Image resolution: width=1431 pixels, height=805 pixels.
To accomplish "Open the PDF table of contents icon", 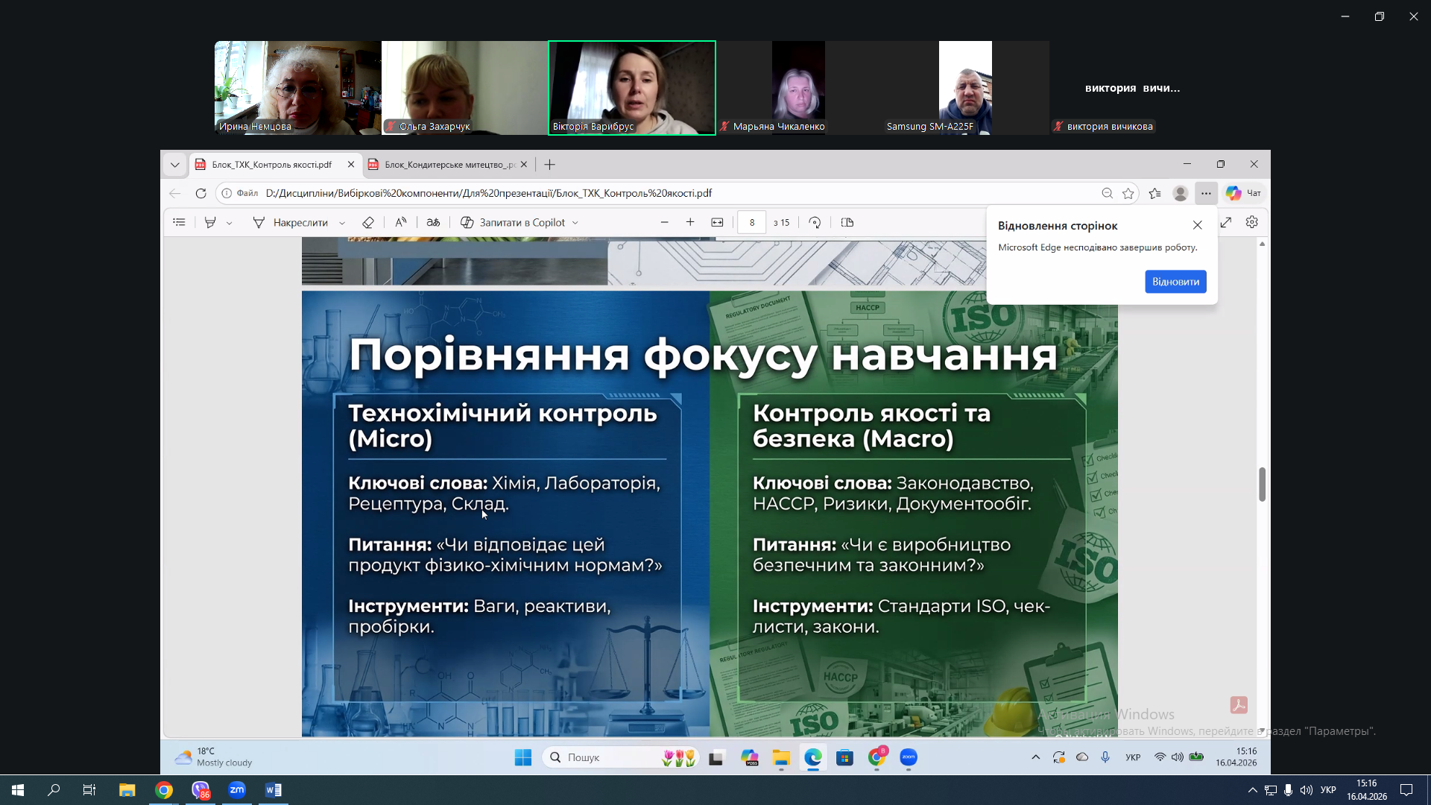I will click(179, 222).
